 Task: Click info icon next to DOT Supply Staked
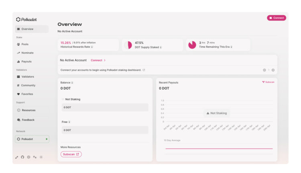161,47
